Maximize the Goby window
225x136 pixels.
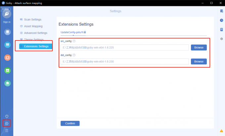point(211,3)
